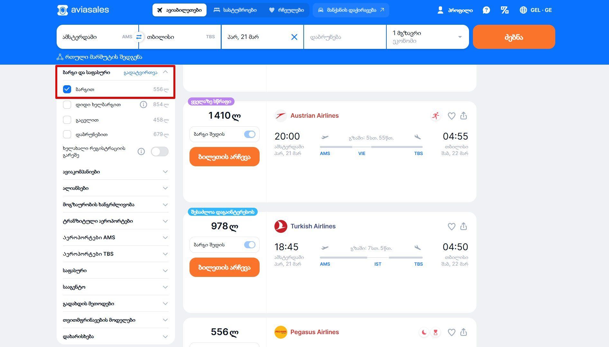Click the blue recommended badge on Turkish ticket

coord(223,212)
